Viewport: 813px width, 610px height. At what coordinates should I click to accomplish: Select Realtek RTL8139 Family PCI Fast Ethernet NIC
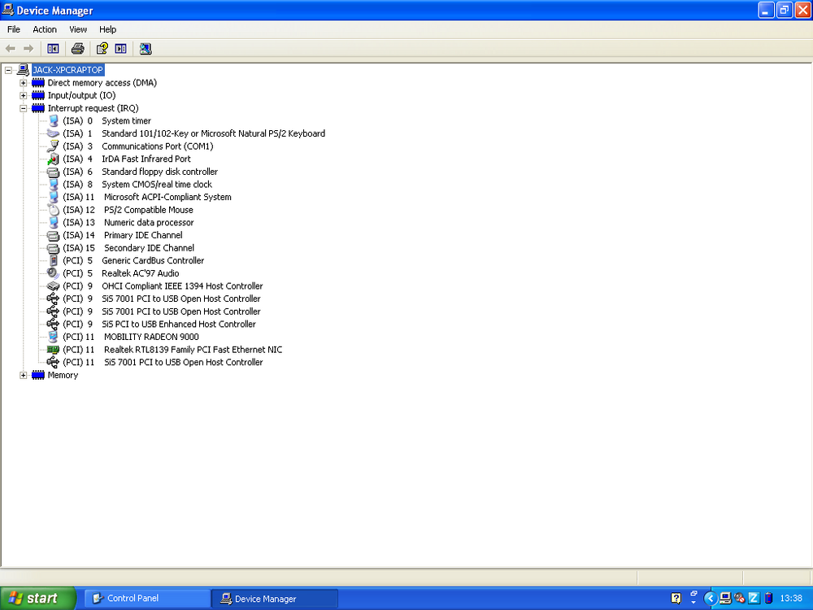tap(193, 350)
